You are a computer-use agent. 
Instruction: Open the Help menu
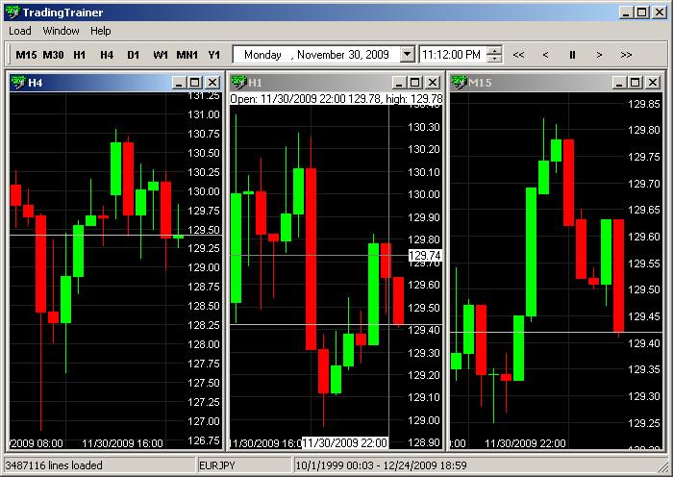[x=100, y=31]
